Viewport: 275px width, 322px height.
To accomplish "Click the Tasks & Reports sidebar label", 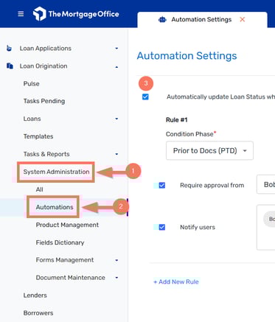I will click(x=46, y=154).
